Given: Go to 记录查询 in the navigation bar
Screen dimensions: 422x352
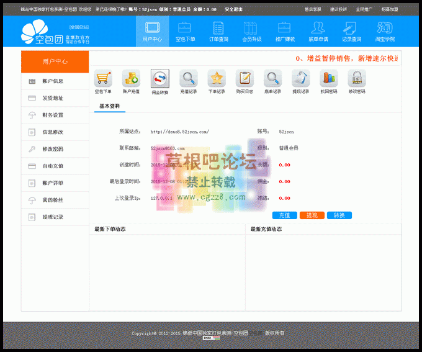Looking at the screenshot, I should pyautogui.click(x=351, y=31).
